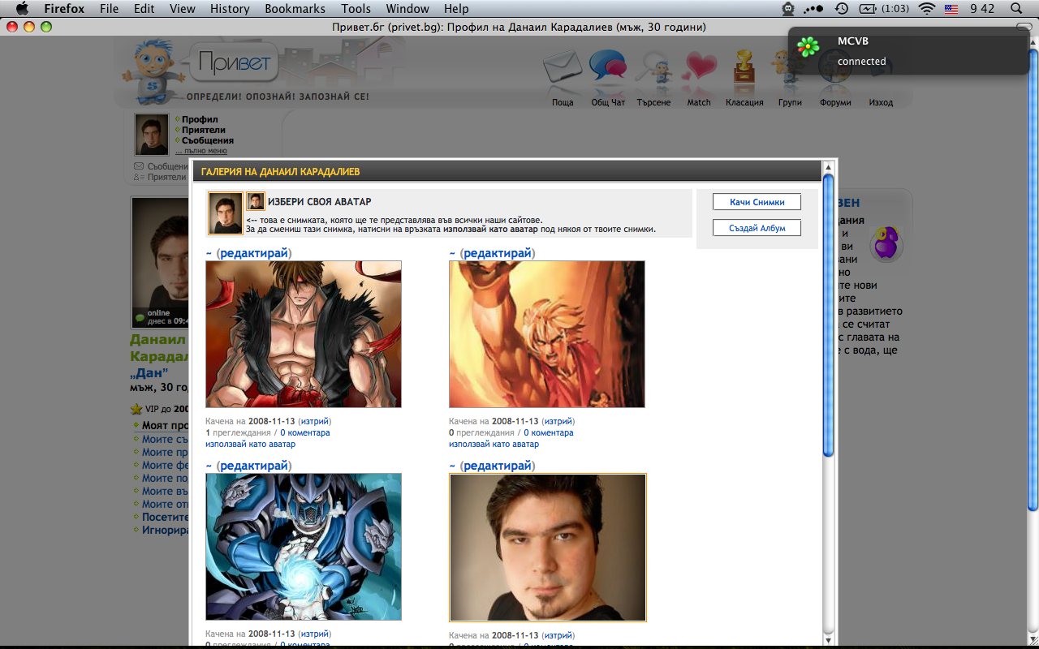Click the Съобщения link in header
1039x649 pixels.
[x=208, y=140]
